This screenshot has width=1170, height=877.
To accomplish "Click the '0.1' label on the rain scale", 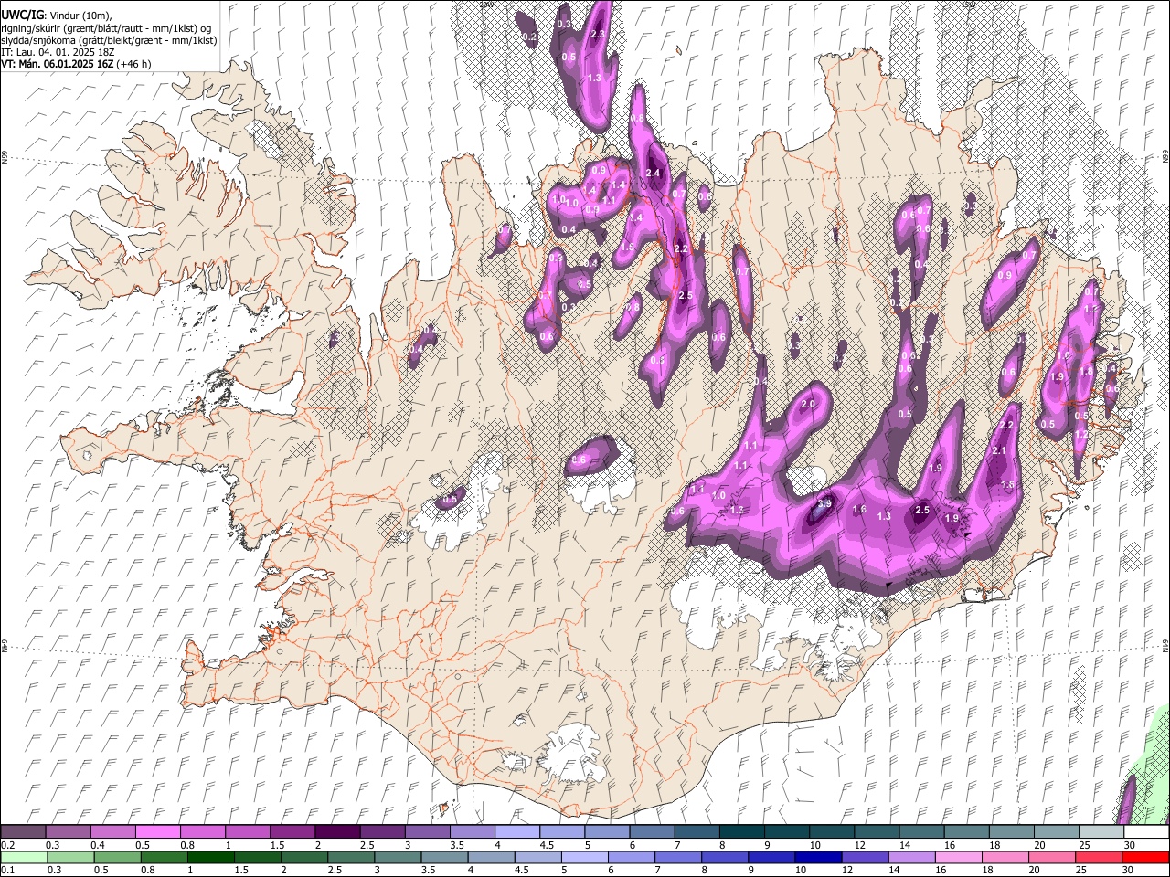I will point(7,870).
